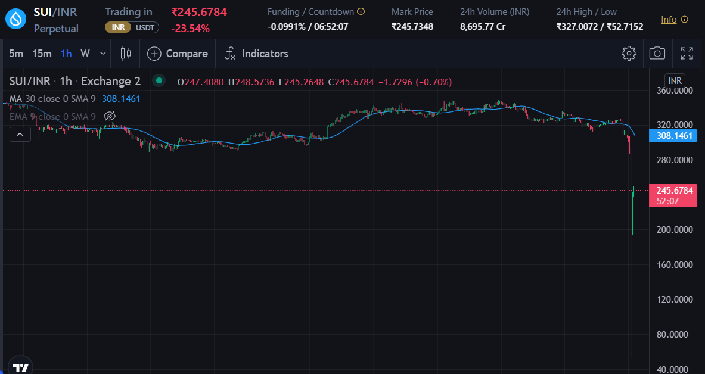Switch to 5m timeframe

pyautogui.click(x=16, y=54)
